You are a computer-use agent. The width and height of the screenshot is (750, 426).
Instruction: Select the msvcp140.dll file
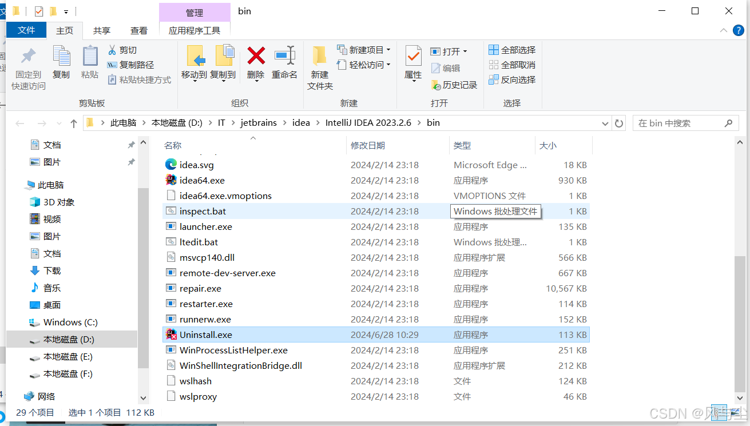(376, 257)
